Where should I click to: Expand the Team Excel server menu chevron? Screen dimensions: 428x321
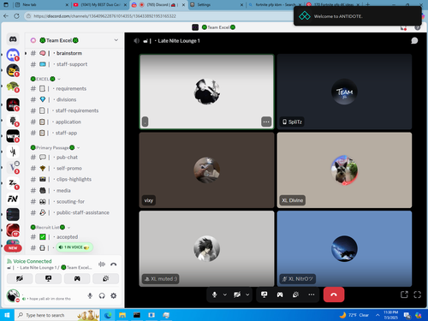point(116,40)
